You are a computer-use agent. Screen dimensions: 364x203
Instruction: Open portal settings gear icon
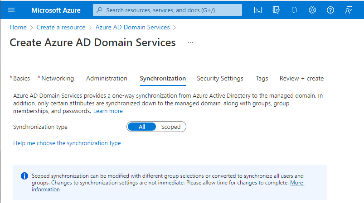coord(312,10)
